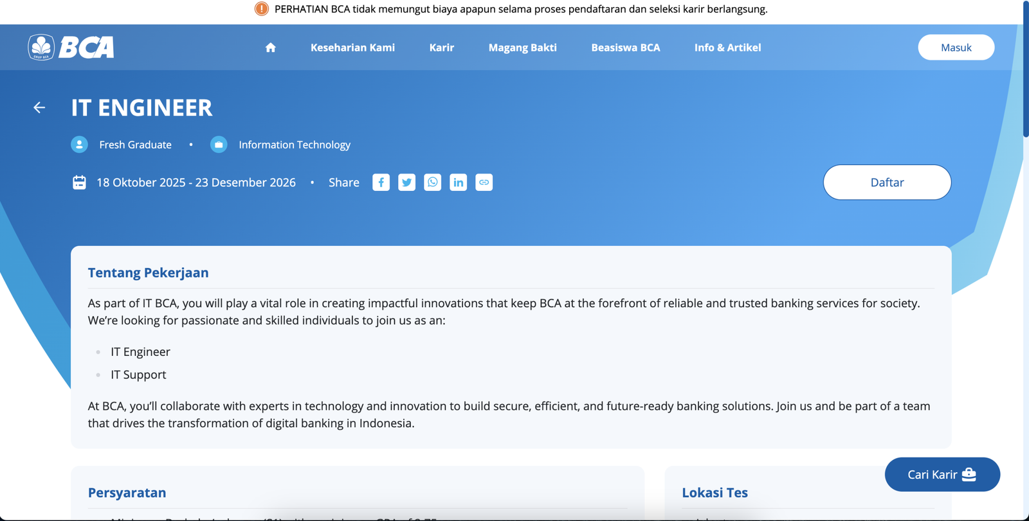Open Magang Bakti menu item
The width and height of the screenshot is (1029, 521).
pos(523,48)
